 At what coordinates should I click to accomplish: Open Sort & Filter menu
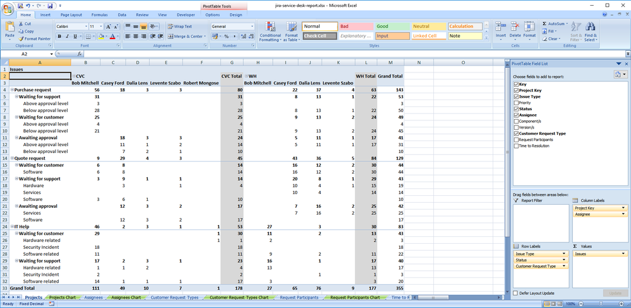[x=576, y=31]
